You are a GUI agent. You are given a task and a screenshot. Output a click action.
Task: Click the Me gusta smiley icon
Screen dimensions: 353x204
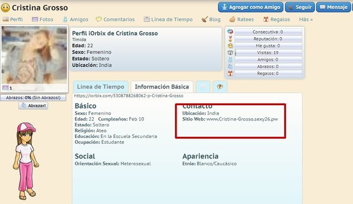pyautogui.click(x=230, y=46)
